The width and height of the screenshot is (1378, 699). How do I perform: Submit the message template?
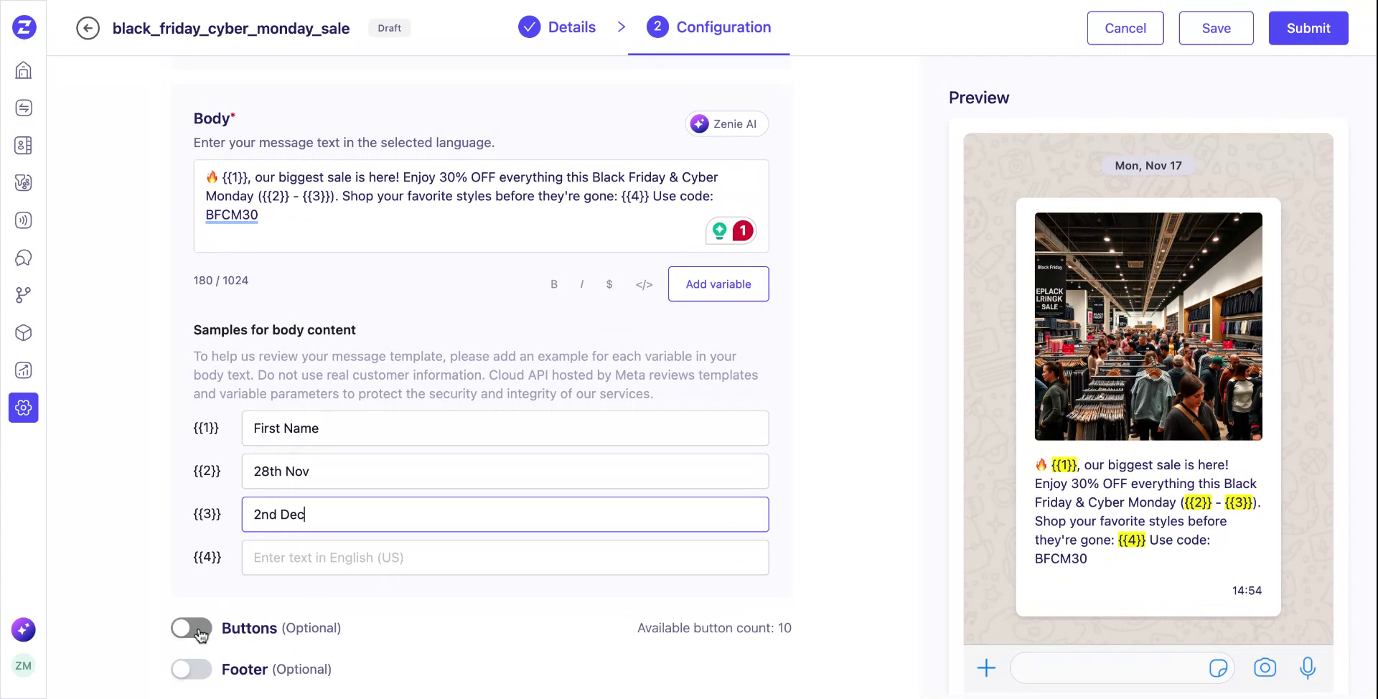1308,28
